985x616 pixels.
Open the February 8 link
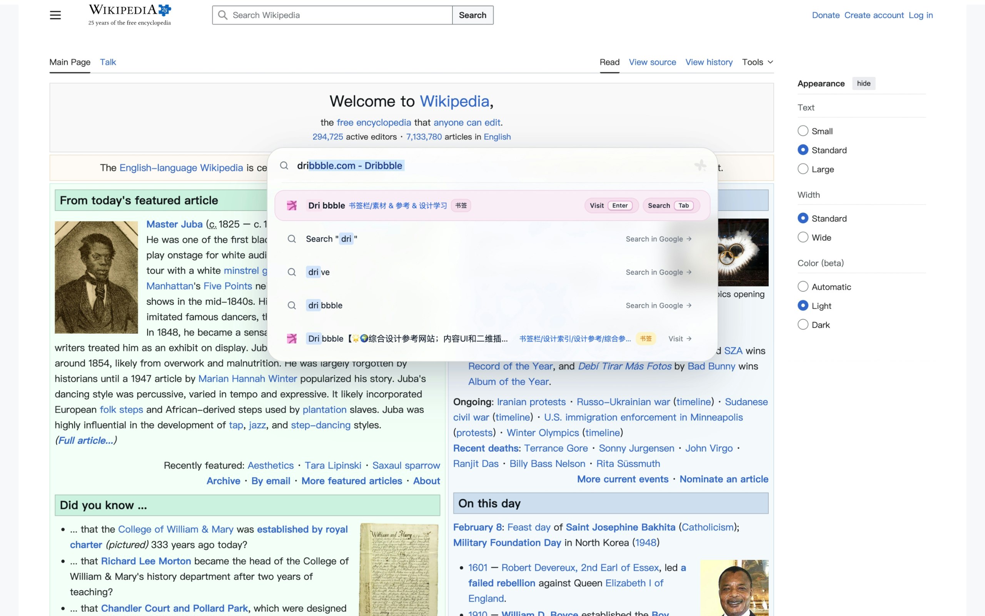pos(478,527)
